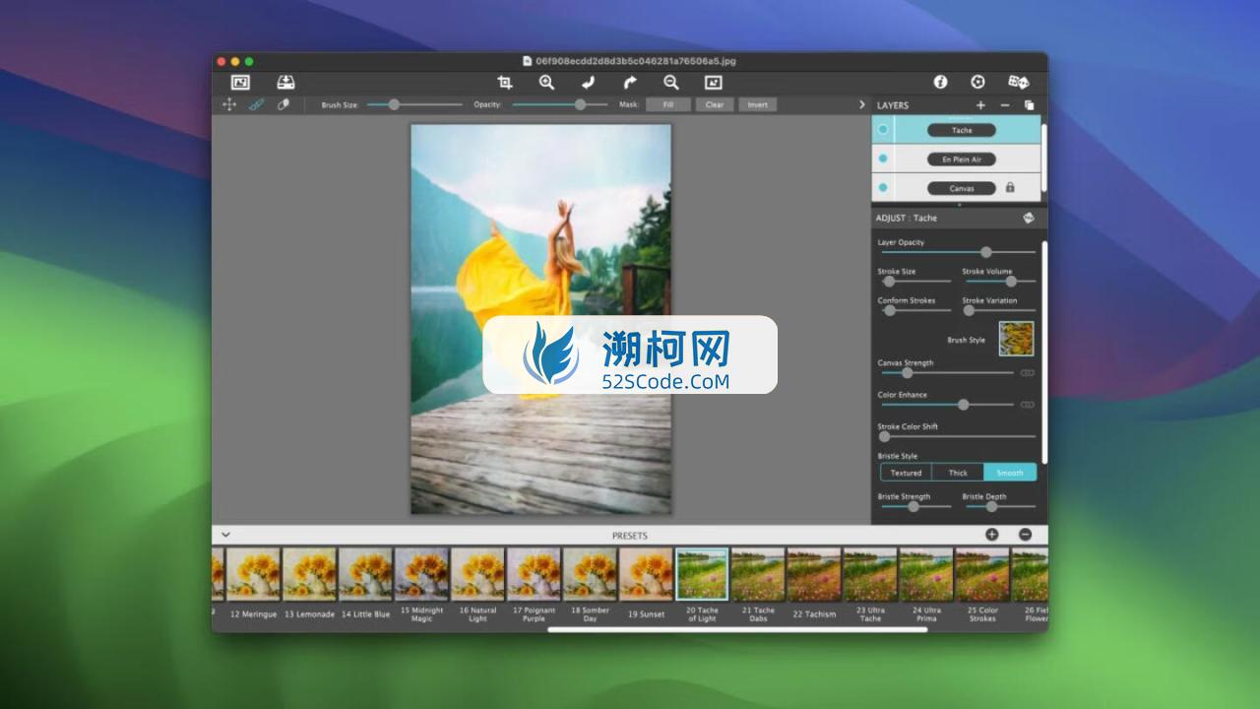The height and width of the screenshot is (709, 1260).
Task: Add a new layer with plus icon
Action: [980, 105]
